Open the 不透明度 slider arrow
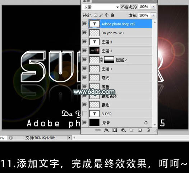The height and width of the screenshot is (173, 189). (153, 6)
